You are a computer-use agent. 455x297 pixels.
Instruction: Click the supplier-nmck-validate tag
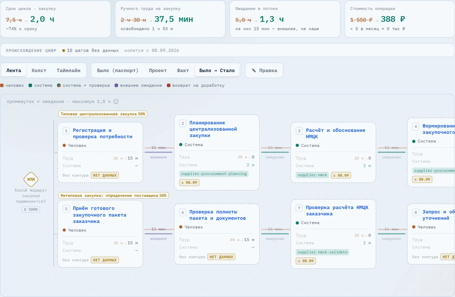[x=322, y=252]
